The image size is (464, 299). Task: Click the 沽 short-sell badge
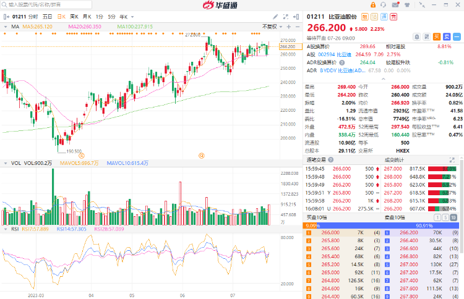374,17
